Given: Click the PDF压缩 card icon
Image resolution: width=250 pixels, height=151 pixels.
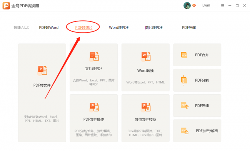Looking at the screenshot, I should click(x=185, y=105).
